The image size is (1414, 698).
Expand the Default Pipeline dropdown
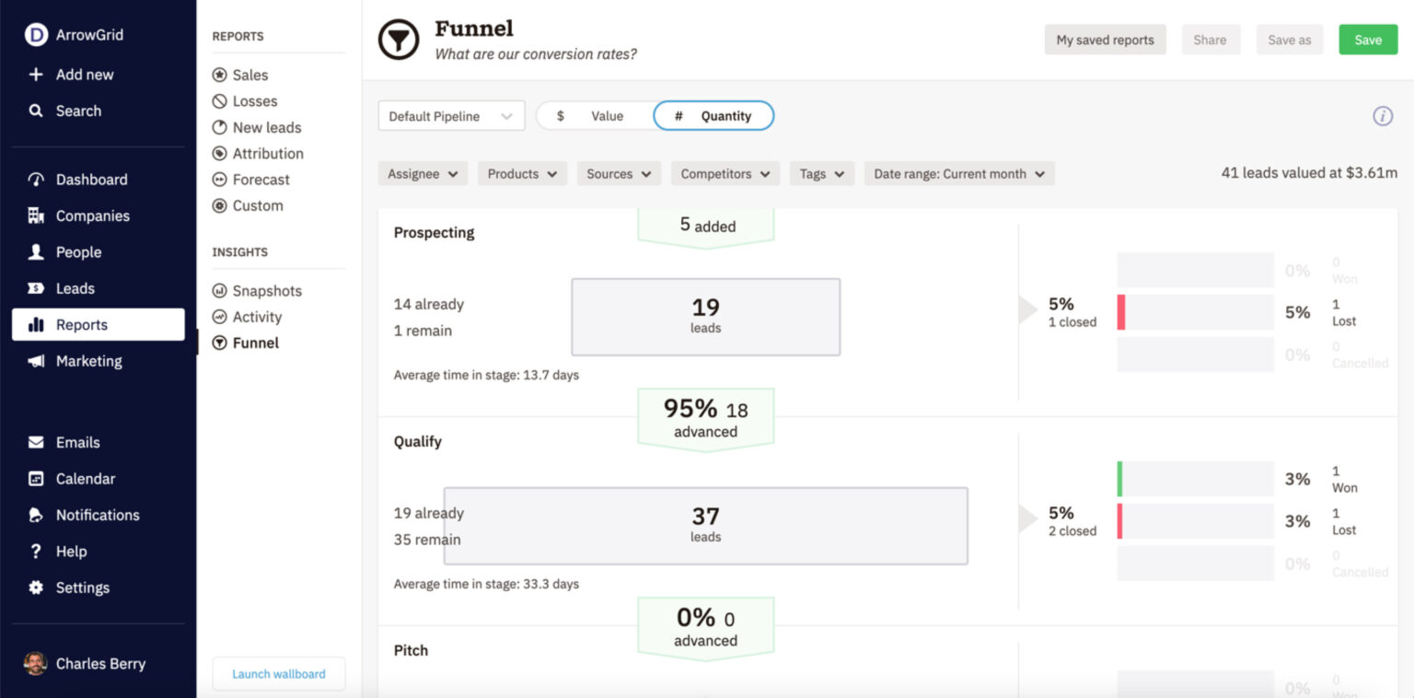(451, 116)
